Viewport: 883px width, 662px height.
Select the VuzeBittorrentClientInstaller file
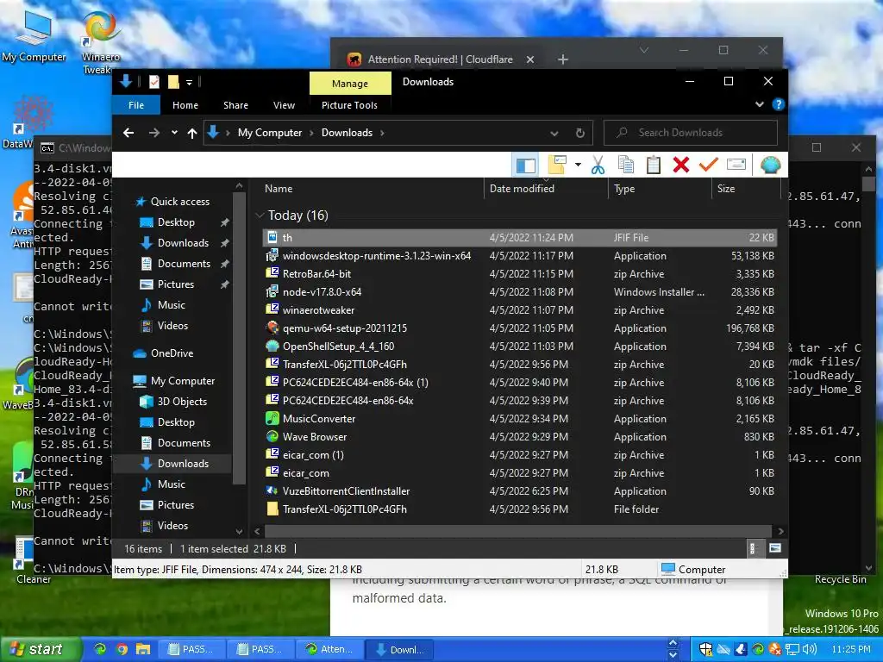520,490
